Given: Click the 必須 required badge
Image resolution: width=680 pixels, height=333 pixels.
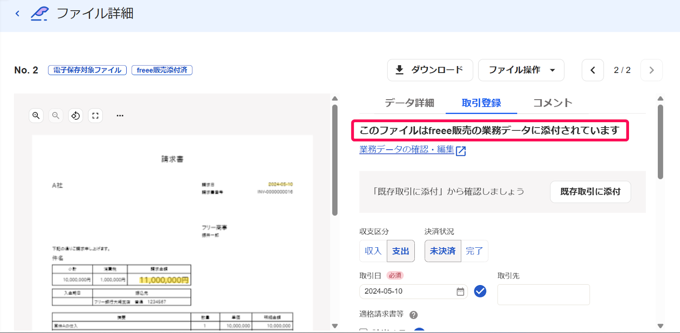Looking at the screenshot, I should [x=395, y=276].
